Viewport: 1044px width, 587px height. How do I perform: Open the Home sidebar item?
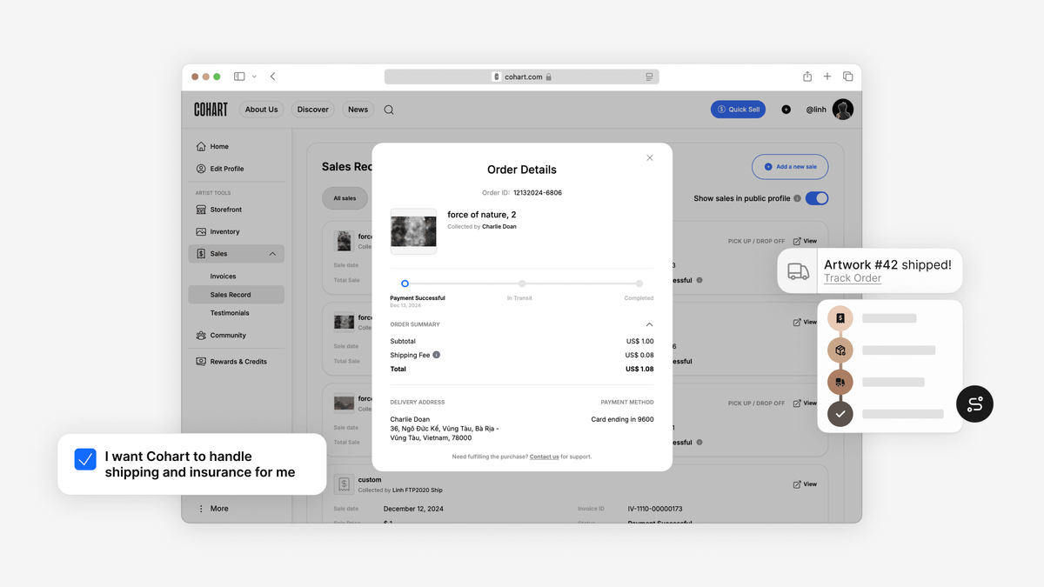click(212, 146)
